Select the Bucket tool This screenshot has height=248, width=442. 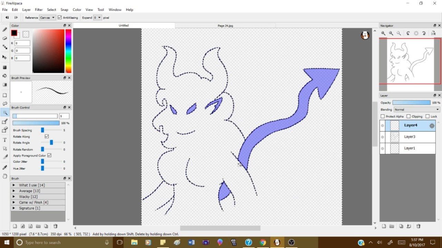point(5,76)
